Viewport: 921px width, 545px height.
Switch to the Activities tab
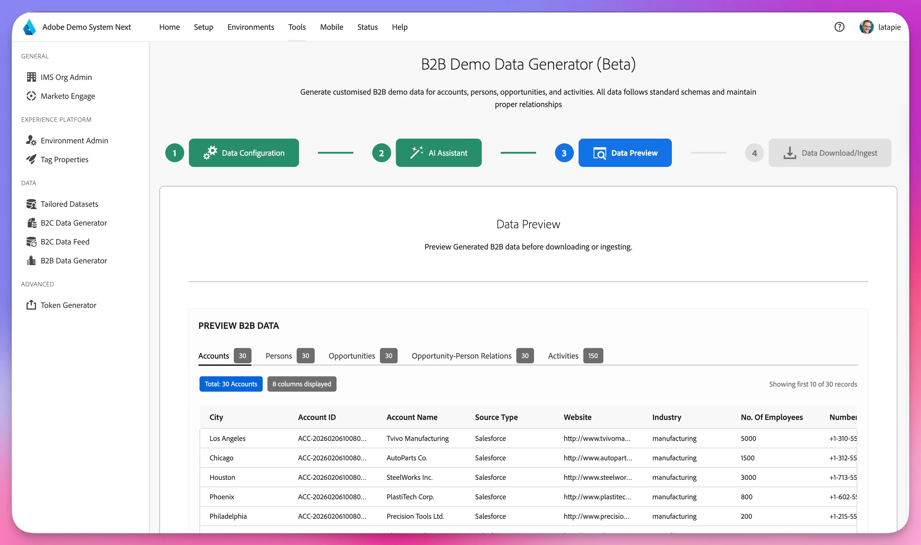click(x=576, y=355)
